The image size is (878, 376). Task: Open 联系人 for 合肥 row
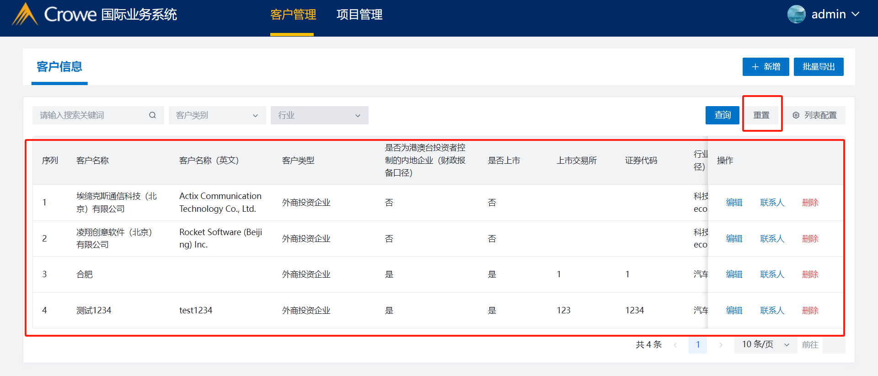coord(772,274)
